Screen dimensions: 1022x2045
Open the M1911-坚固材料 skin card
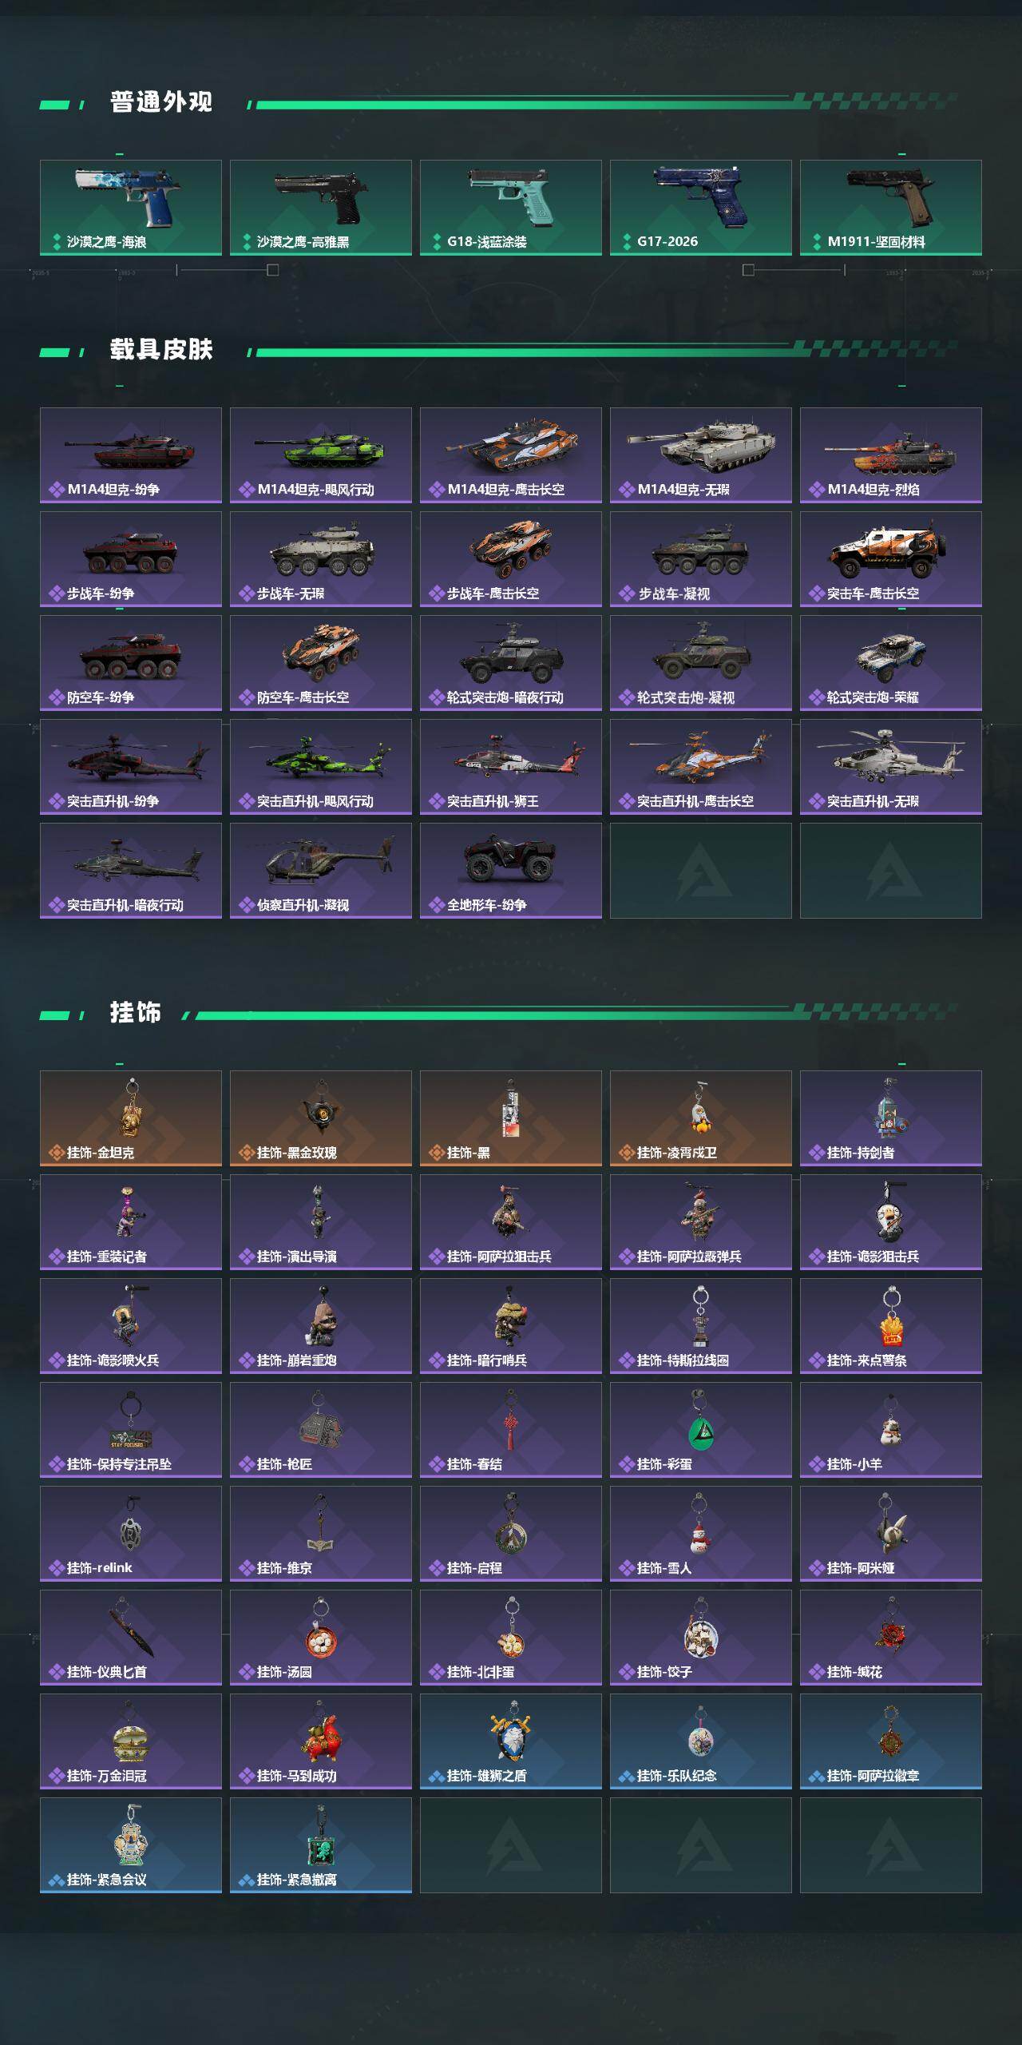[891, 208]
